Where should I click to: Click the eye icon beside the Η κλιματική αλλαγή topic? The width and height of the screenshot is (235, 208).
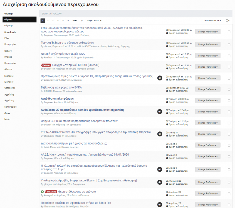[160, 169]
